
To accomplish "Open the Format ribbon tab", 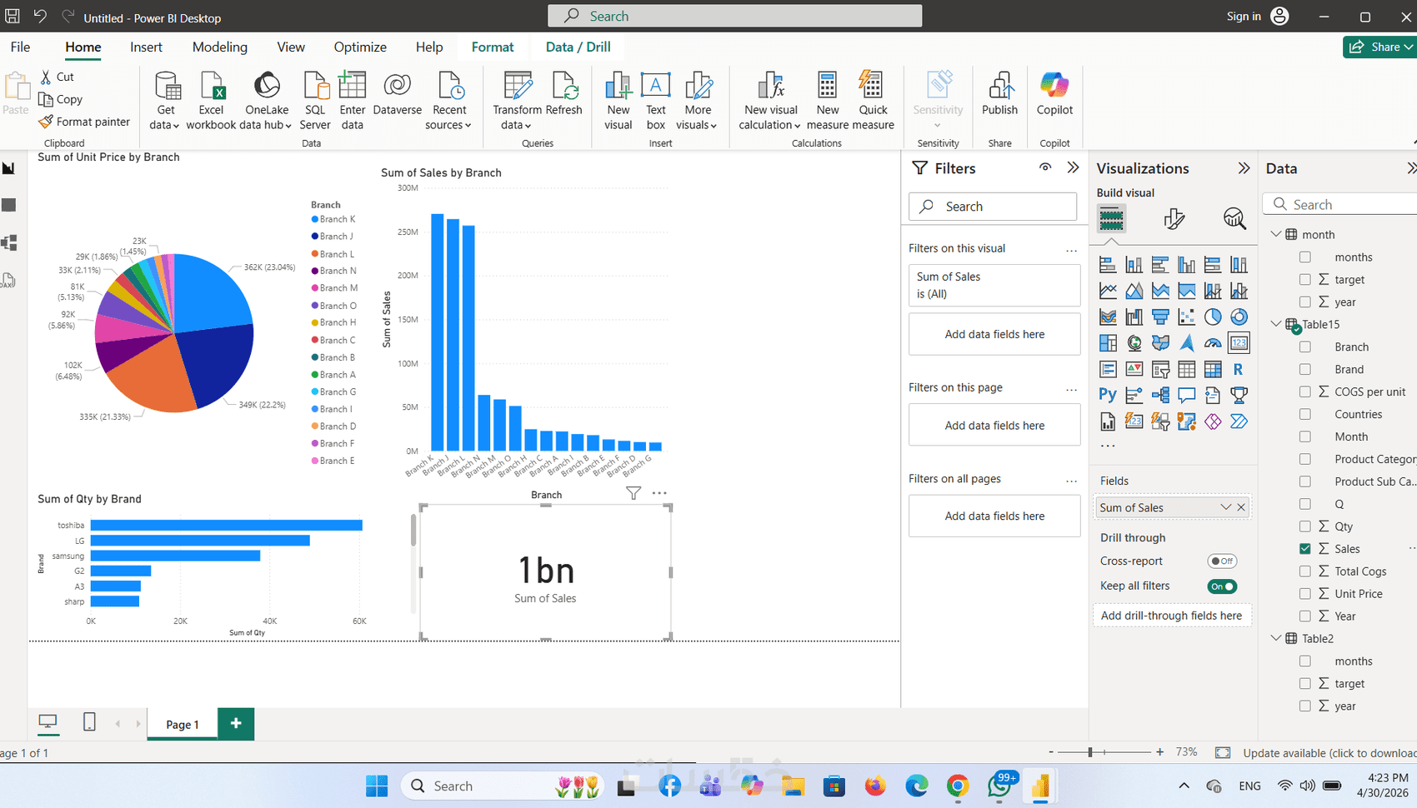I will 493,47.
